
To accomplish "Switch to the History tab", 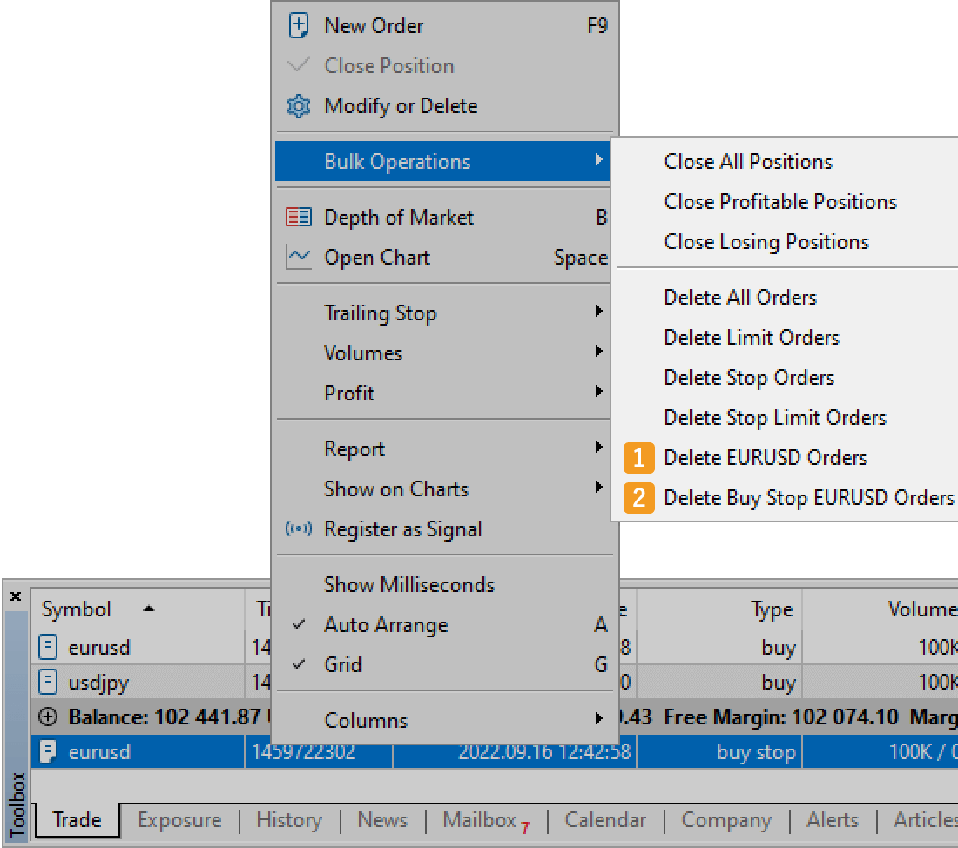I will (x=288, y=820).
